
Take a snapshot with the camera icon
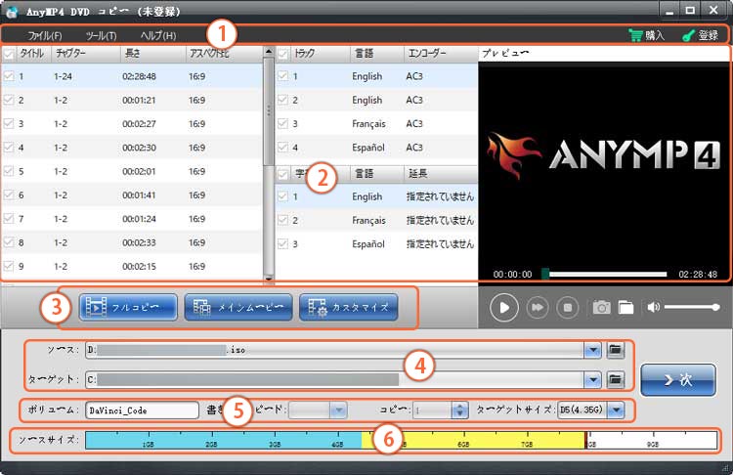click(601, 307)
